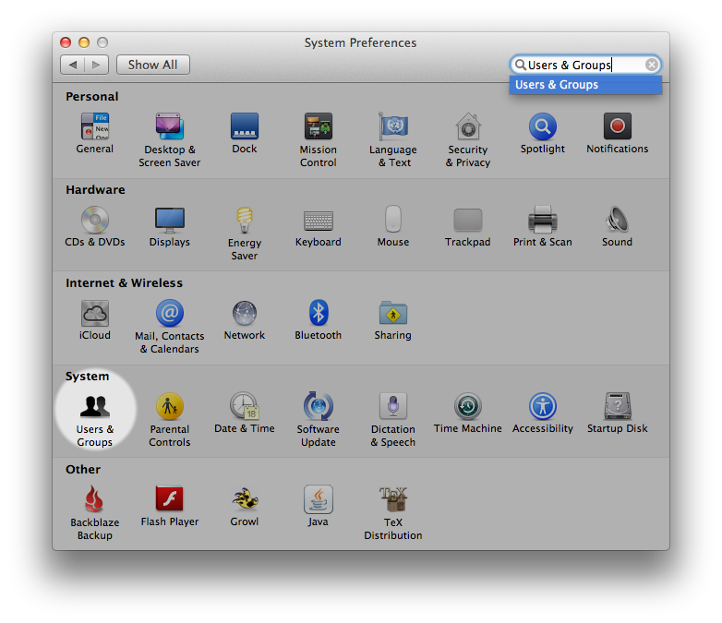Open the Spotlight preferences icon

[542, 127]
